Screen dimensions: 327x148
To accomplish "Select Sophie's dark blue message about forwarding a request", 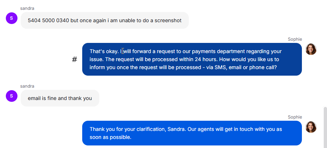I will pyautogui.click(x=192, y=59).
